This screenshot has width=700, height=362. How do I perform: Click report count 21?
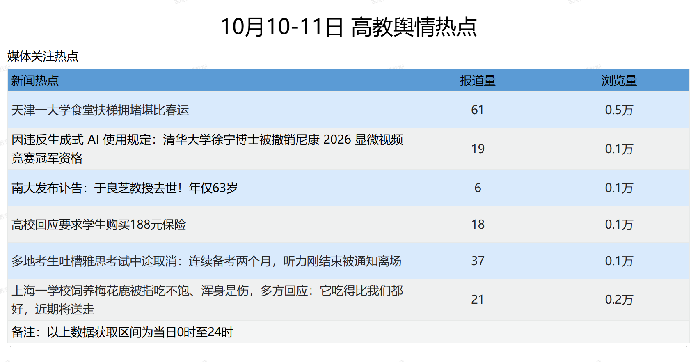478,300
